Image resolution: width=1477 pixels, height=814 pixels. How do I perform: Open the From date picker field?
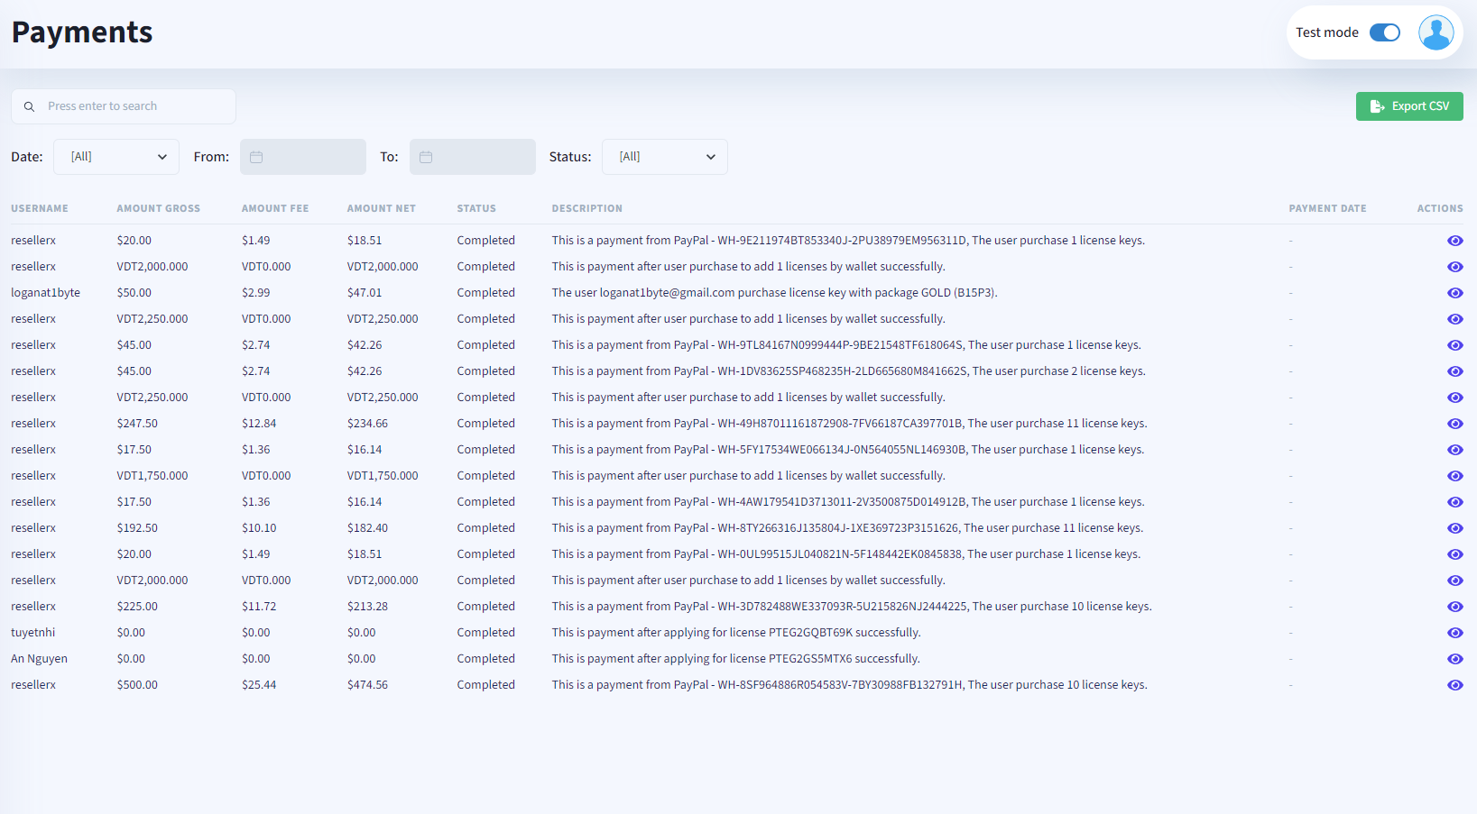pos(303,157)
